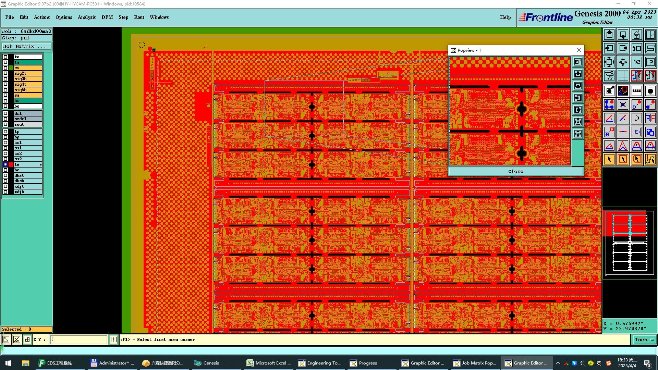Disable the te layer checkbox
Viewport: 658px width, 370px height.
5,164
